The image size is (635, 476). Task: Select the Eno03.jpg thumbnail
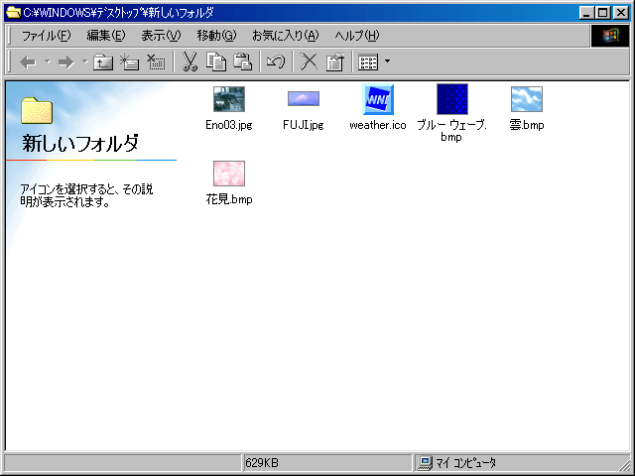tap(229, 99)
